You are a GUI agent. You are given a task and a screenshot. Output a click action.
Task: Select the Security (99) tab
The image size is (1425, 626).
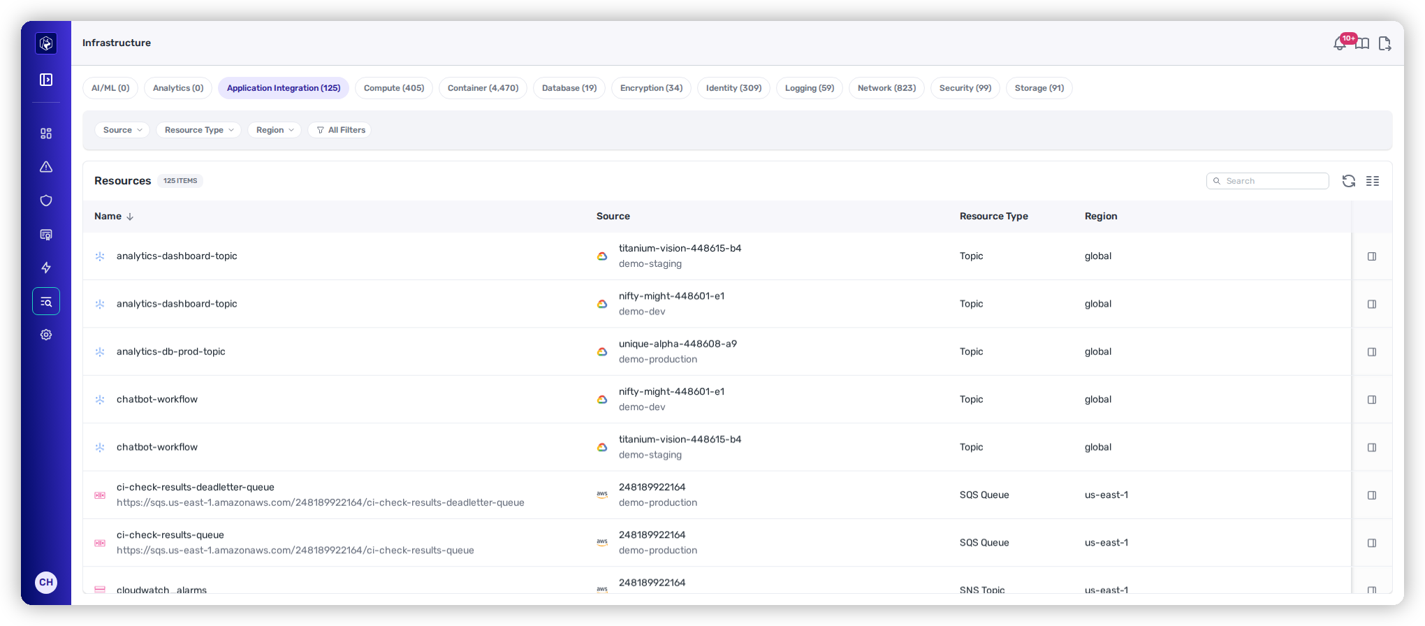(965, 88)
